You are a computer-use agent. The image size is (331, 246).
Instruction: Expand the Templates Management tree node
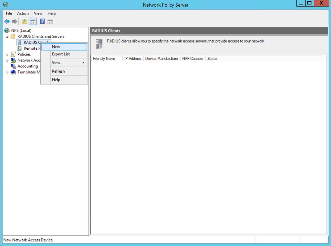coord(7,72)
